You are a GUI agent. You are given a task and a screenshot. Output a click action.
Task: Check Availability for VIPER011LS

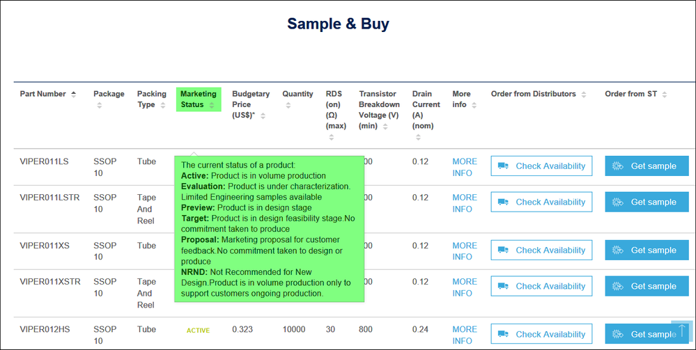(541, 166)
